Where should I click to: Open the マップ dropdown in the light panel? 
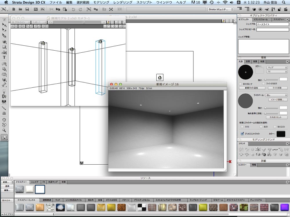coord(277,67)
